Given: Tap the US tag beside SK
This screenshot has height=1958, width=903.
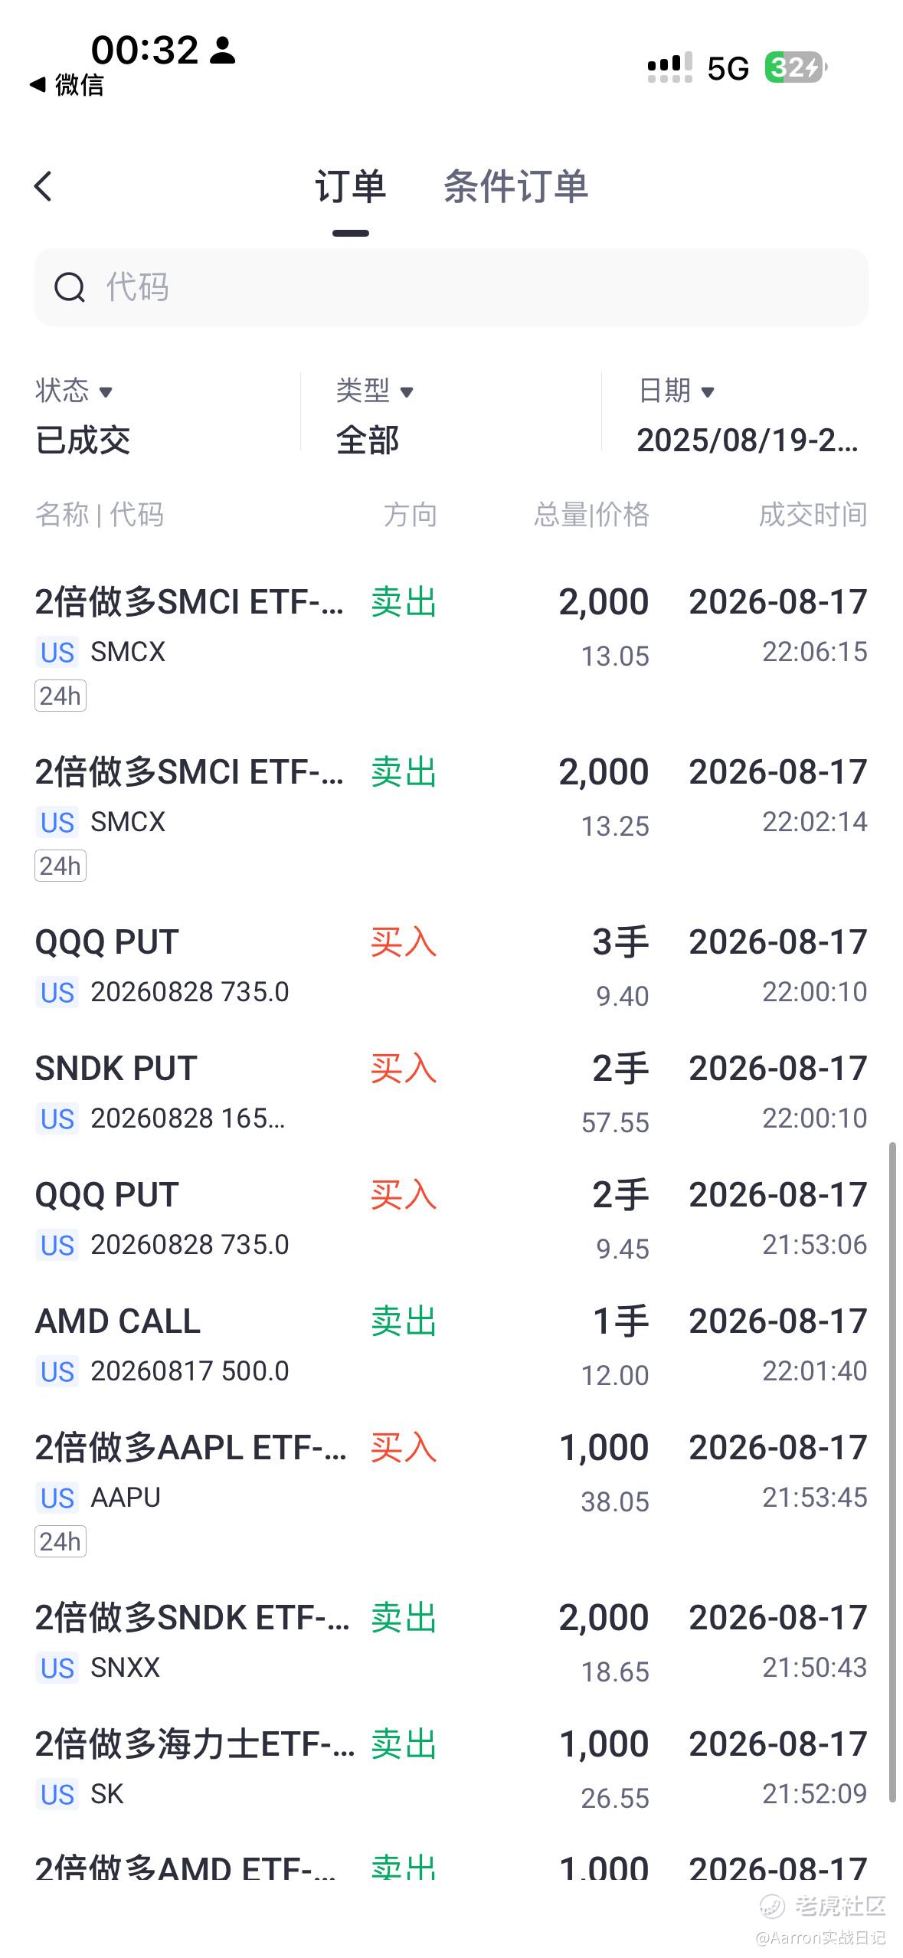Looking at the screenshot, I should point(57,1794).
